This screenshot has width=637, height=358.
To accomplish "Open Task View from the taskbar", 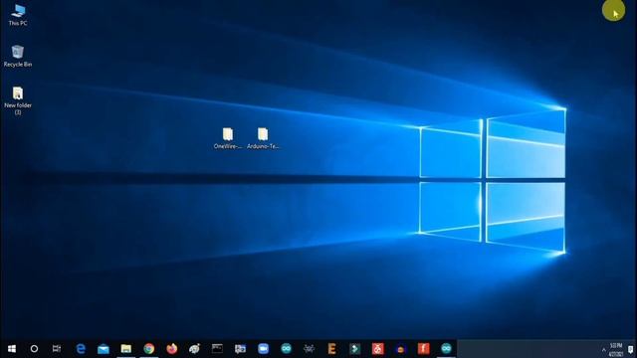I will [x=57, y=349].
